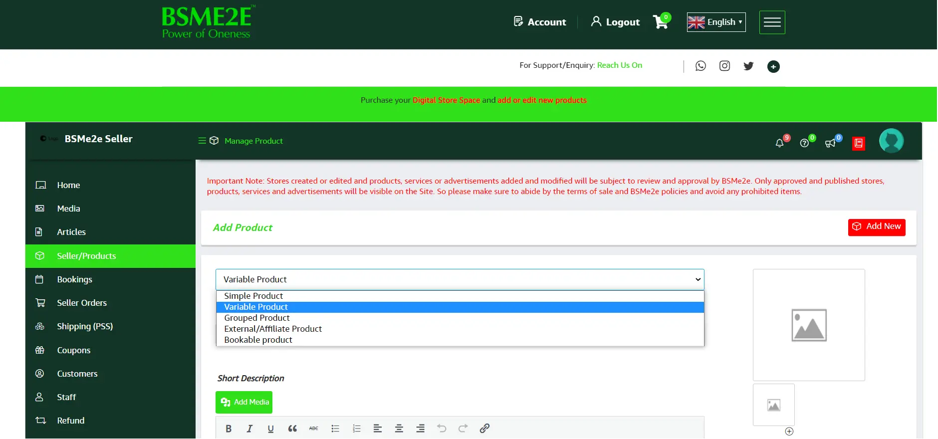Image resolution: width=938 pixels, height=439 pixels.
Task: Click the Manage Product breadcrumb
Action: (x=253, y=141)
